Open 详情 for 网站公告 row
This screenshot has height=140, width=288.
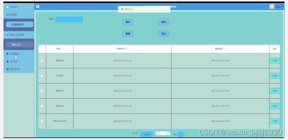pos(275,61)
